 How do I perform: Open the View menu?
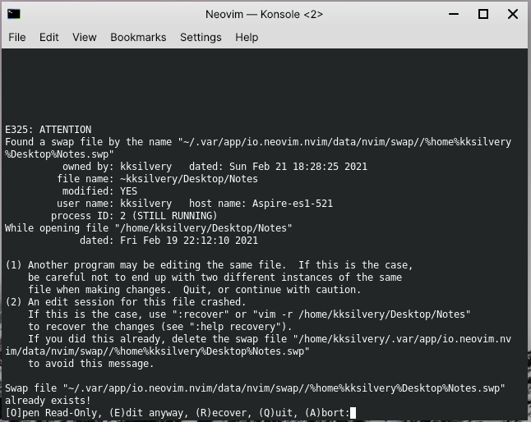point(85,37)
